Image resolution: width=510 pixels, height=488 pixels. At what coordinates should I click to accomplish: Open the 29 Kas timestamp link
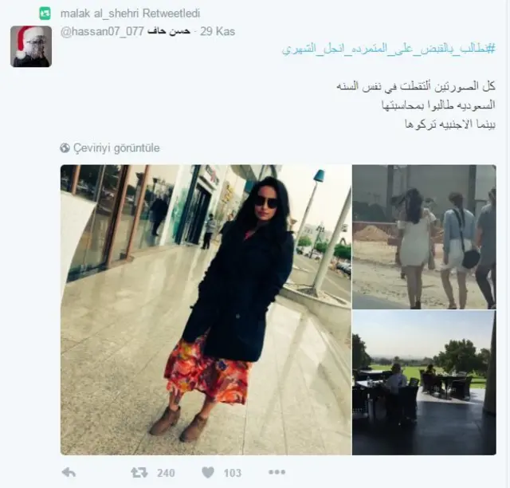point(218,31)
